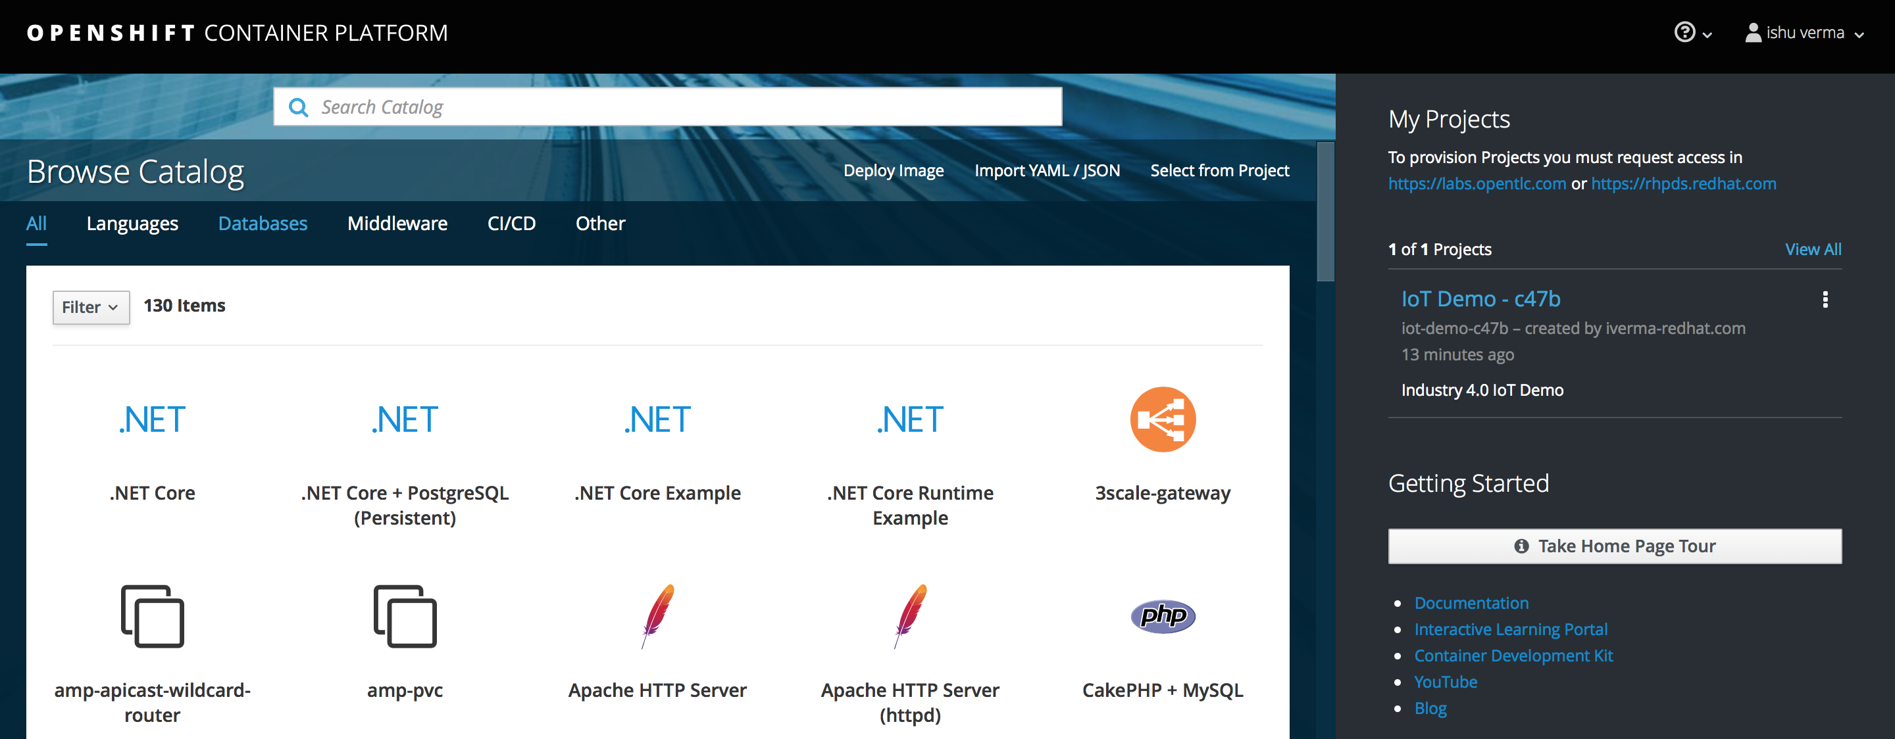Open the amp-apicast-wildcard-router template icon
This screenshot has width=1895, height=739.
pos(152,616)
